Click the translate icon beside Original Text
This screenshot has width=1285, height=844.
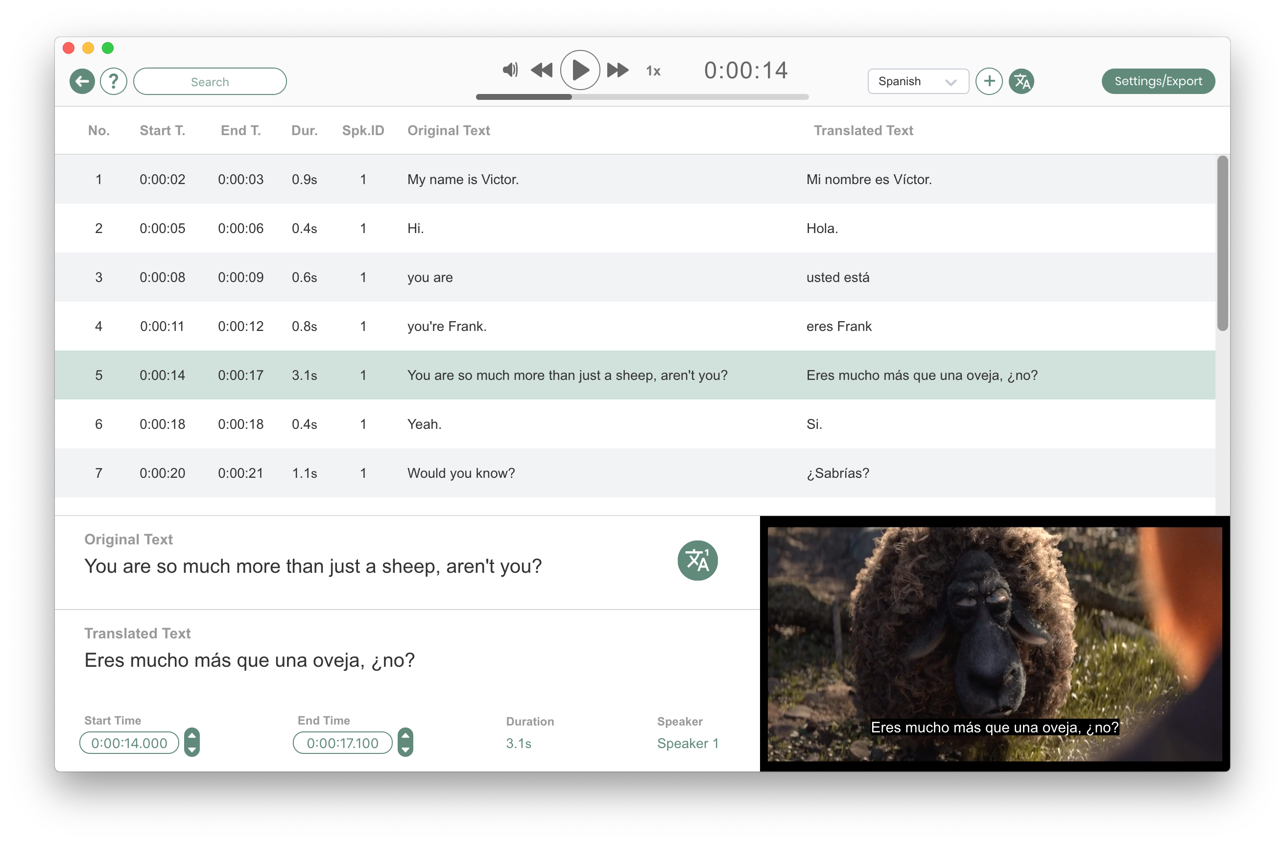coord(697,560)
